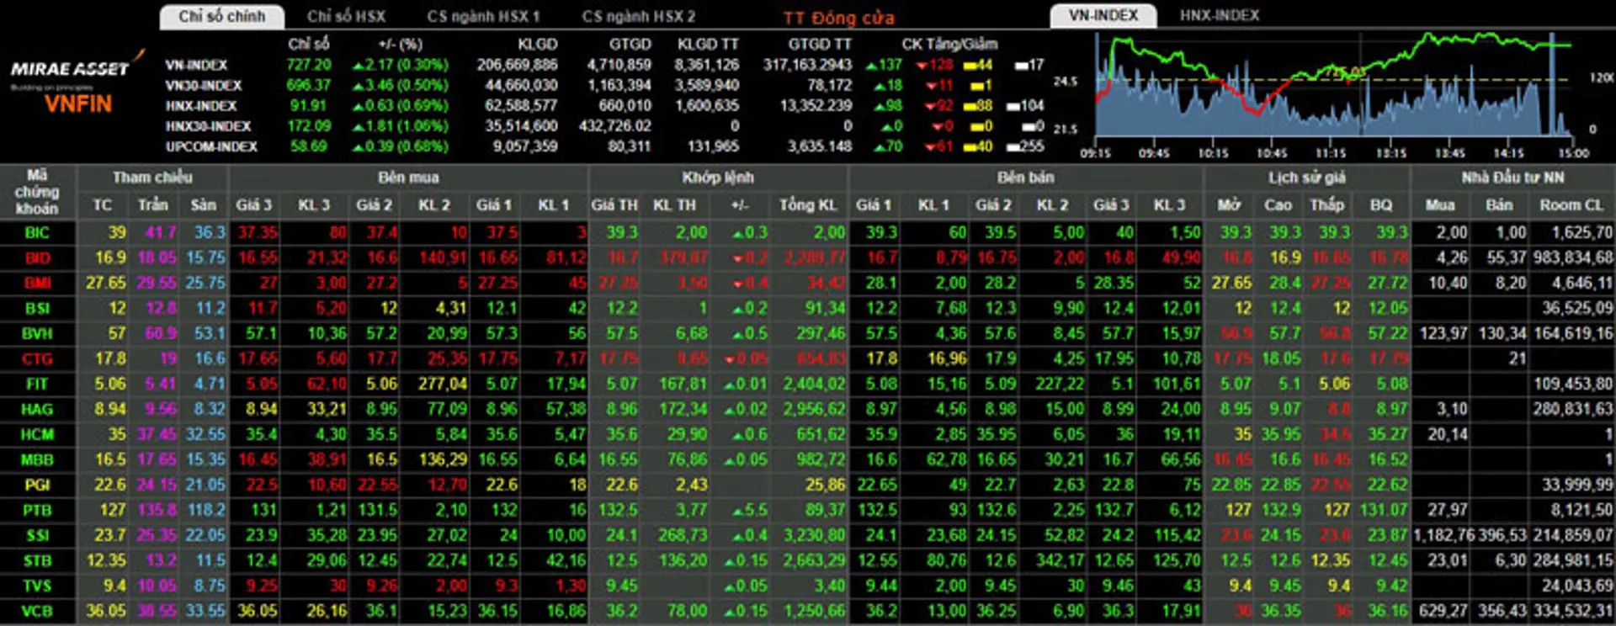Click the Bên mua column group header
Screen dimensions: 1616x626
[408, 178]
